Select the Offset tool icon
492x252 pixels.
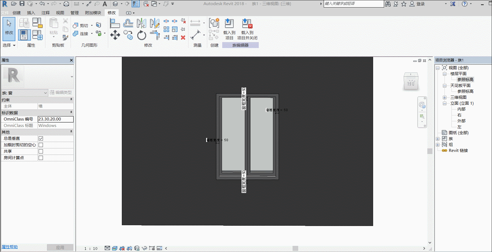[x=128, y=23]
